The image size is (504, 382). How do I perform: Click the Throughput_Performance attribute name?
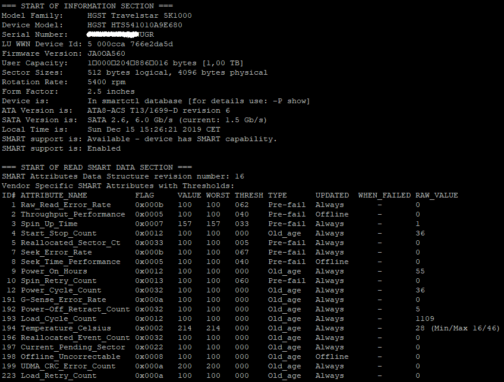(73, 214)
